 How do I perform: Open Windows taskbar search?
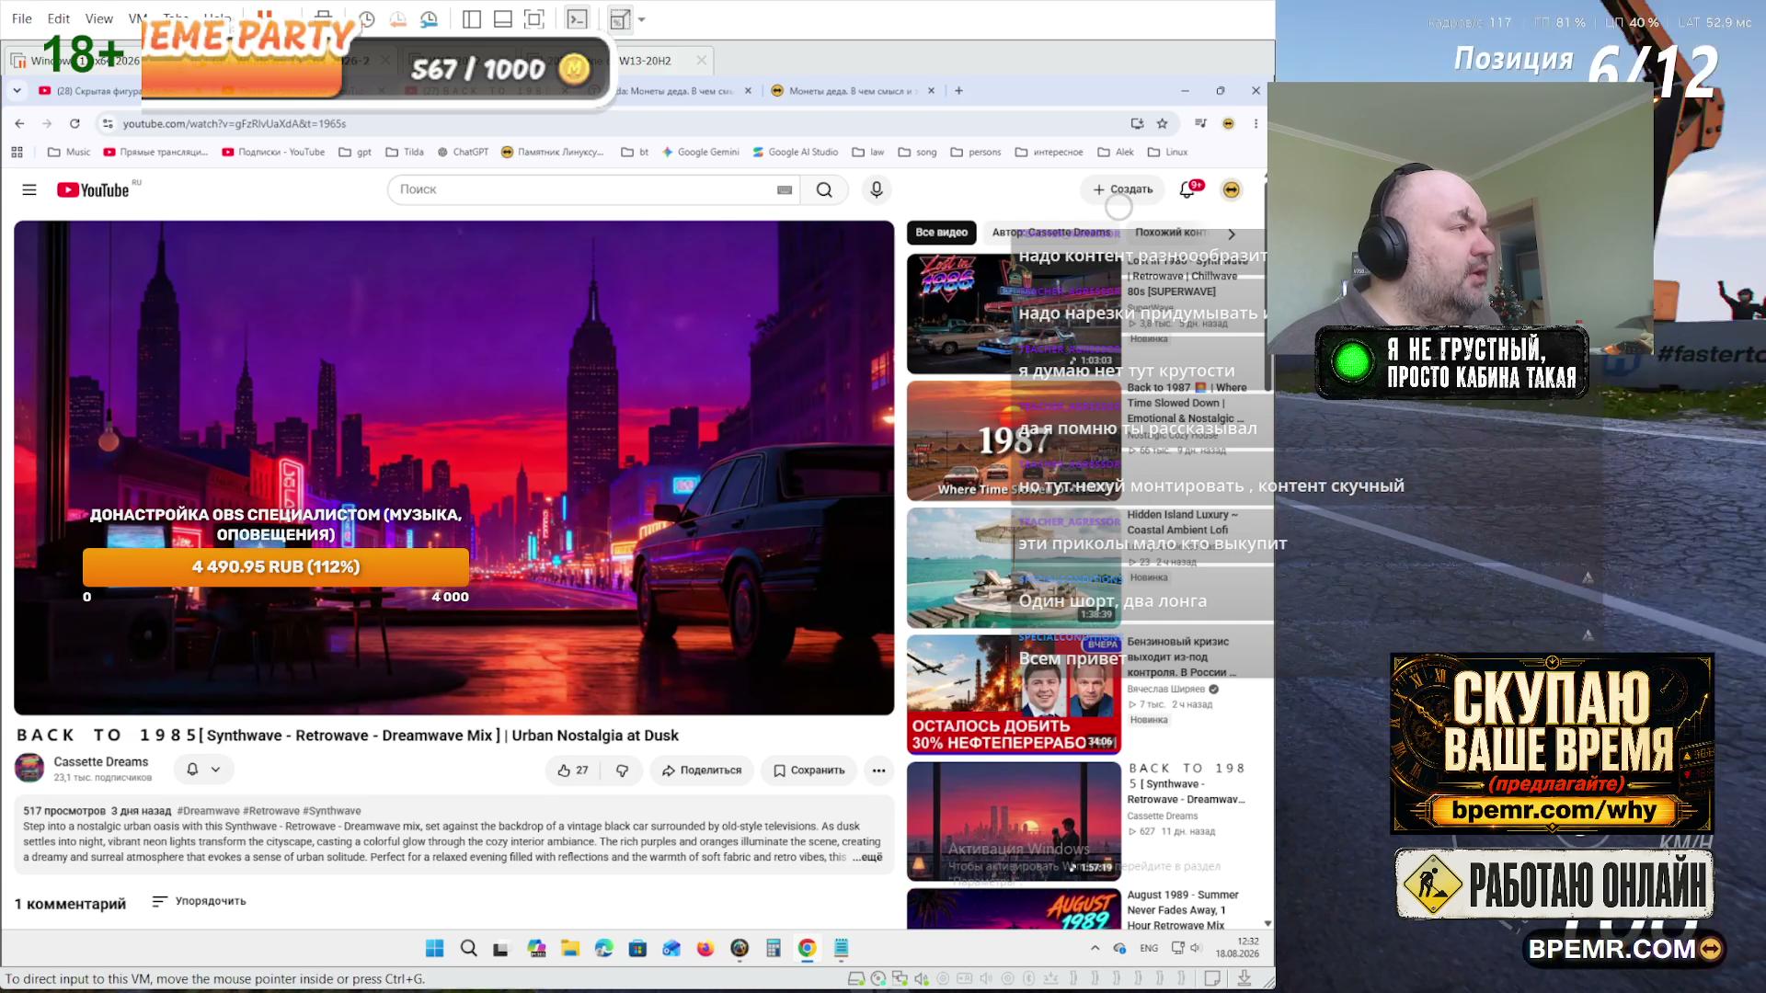coord(468,948)
